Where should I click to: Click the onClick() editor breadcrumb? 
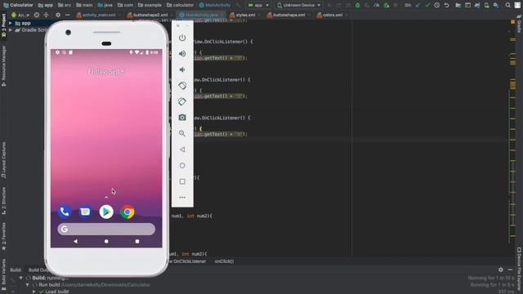pyautogui.click(x=224, y=261)
